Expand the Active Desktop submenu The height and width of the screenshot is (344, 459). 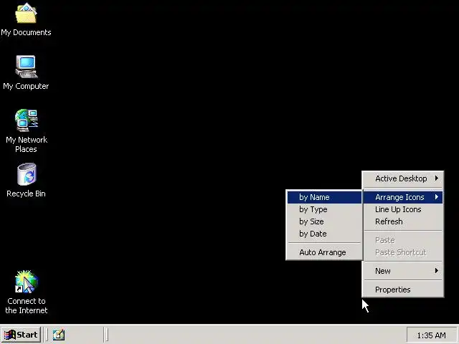(x=403, y=178)
